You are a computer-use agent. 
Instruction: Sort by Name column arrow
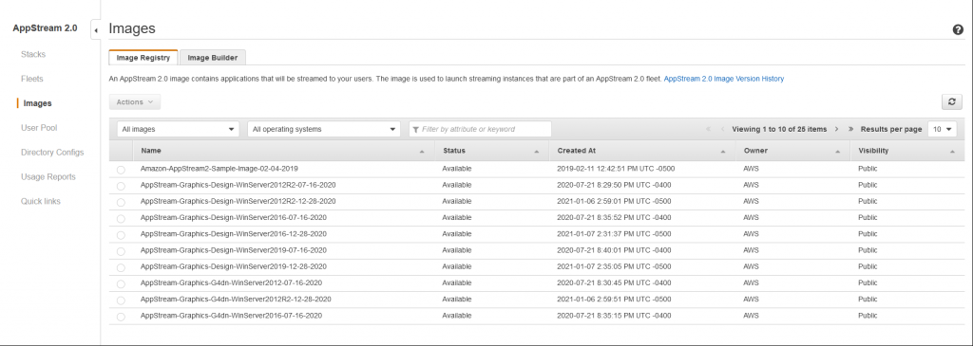(422, 151)
